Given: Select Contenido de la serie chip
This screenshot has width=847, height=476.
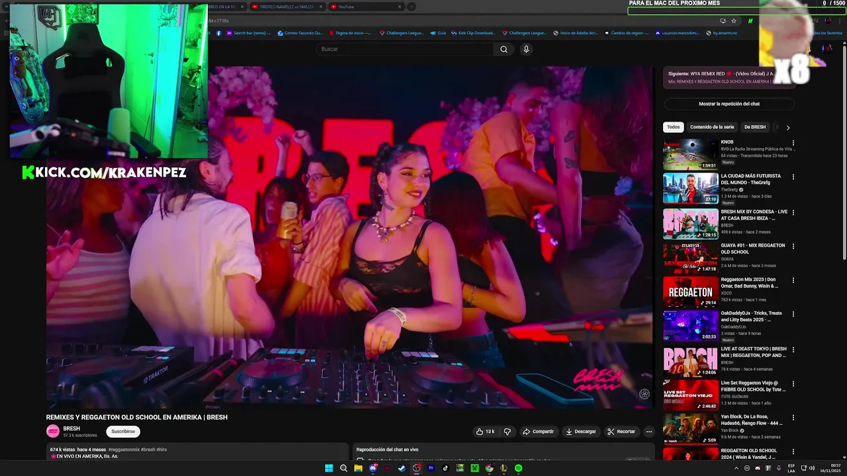Looking at the screenshot, I should coord(712,127).
